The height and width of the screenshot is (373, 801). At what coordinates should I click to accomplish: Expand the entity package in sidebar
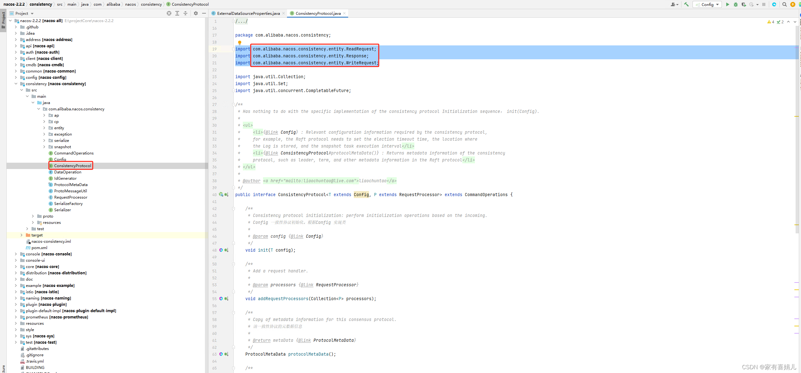pos(44,128)
